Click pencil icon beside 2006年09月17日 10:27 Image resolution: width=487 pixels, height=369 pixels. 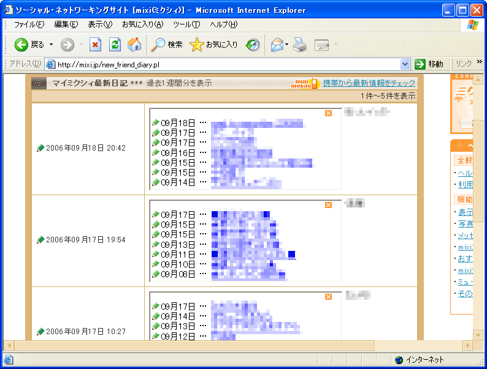point(40,332)
